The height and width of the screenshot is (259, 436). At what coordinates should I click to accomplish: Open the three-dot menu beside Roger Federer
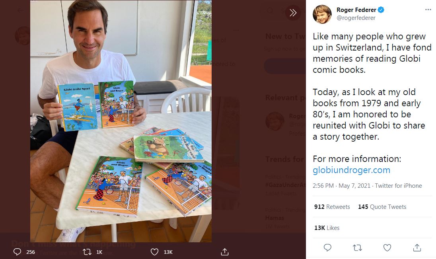(x=428, y=10)
